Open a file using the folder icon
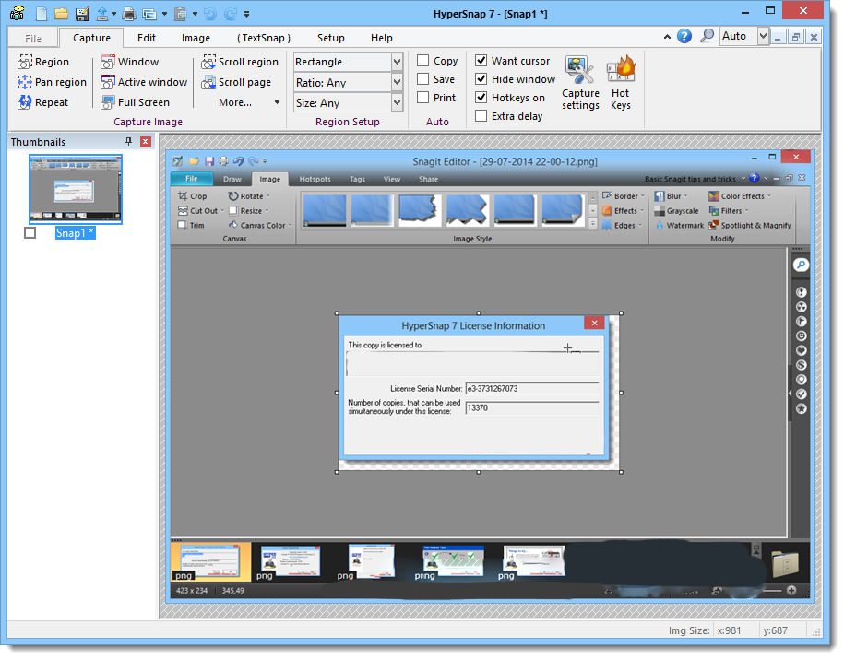This screenshot has width=844, height=659. [x=62, y=14]
